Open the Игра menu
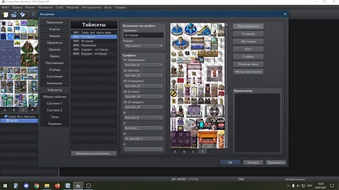The width and height of the screenshot is (339, 190). coord(108,7)
